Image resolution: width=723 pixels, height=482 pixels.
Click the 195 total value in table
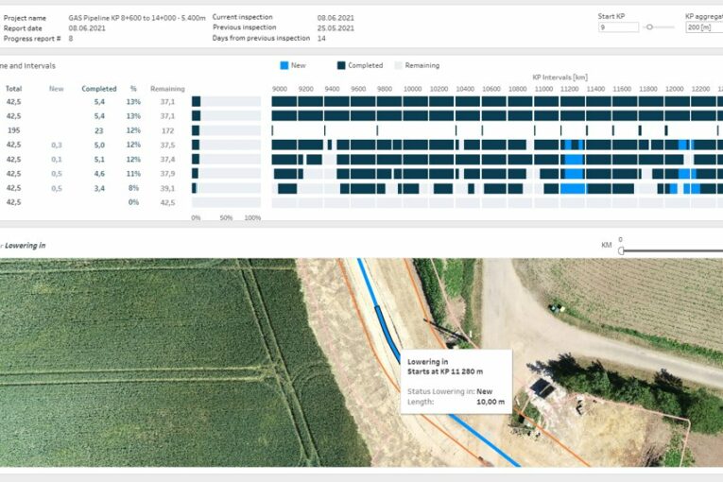click(x=13, y=129)
